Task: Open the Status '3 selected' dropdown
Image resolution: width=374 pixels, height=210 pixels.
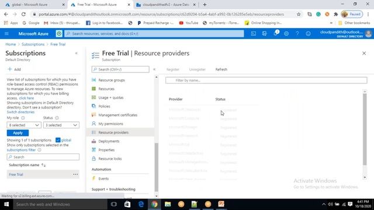Action: point(61,125)
